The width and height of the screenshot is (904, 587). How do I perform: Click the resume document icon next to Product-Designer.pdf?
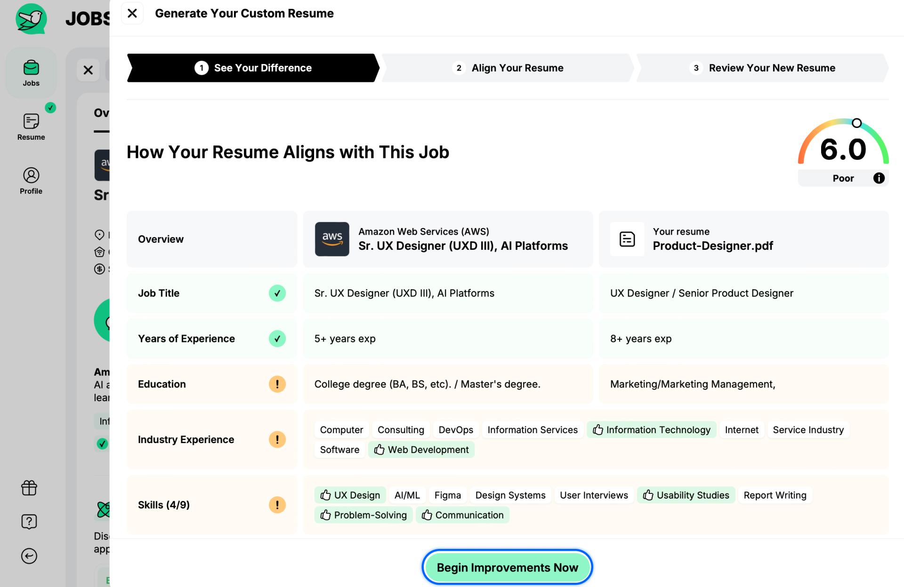pos(627,239)
